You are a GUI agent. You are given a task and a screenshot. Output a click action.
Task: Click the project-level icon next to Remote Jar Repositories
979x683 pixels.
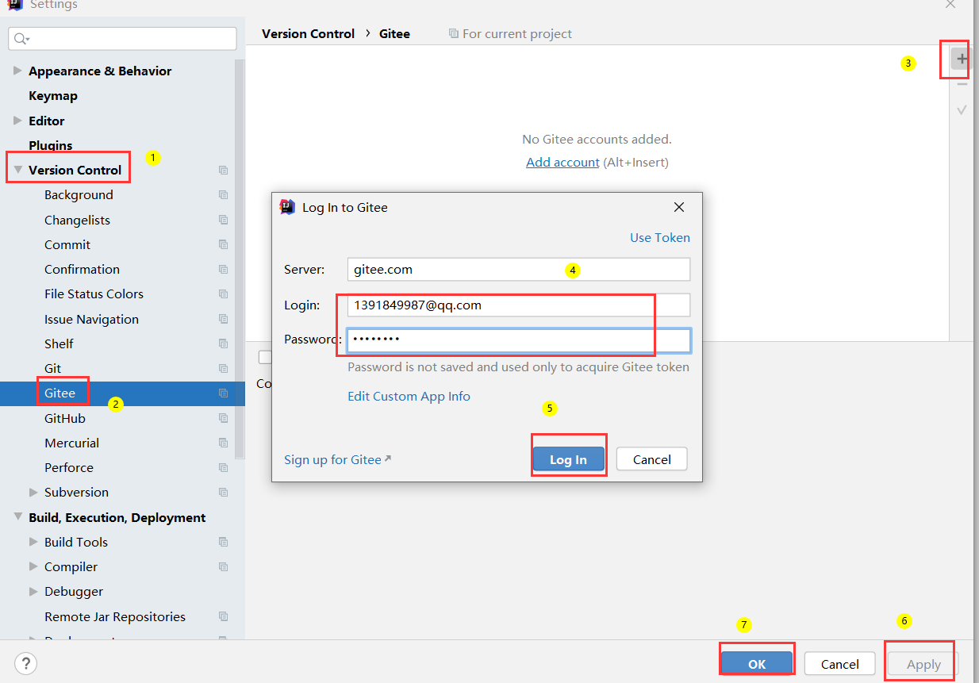click(x=223, y=616)
